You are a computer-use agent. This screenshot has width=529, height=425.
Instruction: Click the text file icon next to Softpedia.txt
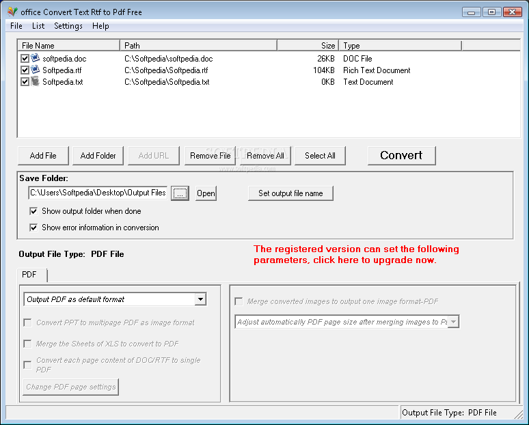[35, 81]
